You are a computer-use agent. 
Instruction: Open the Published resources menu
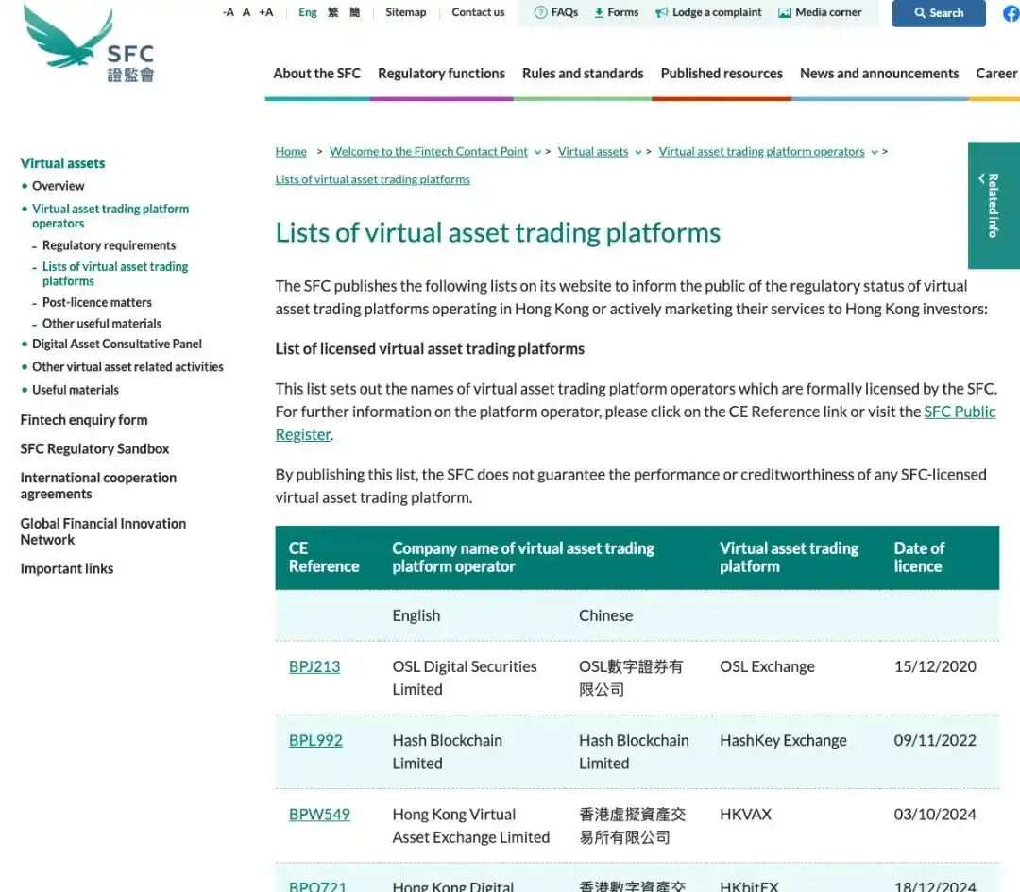point(722,74)
